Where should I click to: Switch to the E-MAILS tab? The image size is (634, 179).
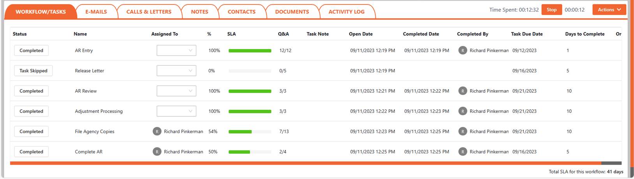click(96, 12)
